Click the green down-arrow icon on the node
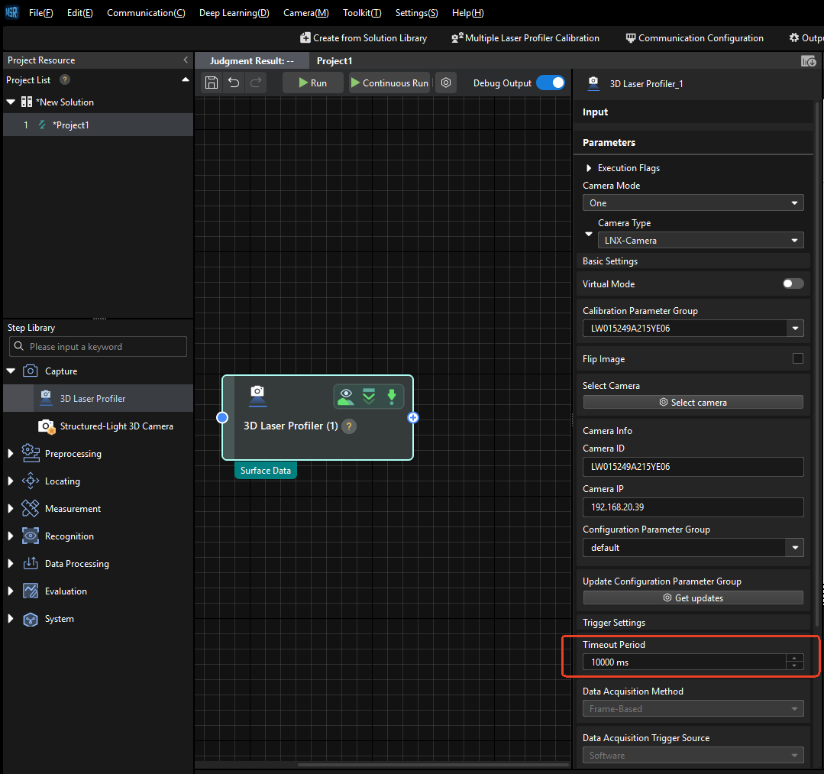Viewport: 824px width, 774px height. click(x=392, y=396)
